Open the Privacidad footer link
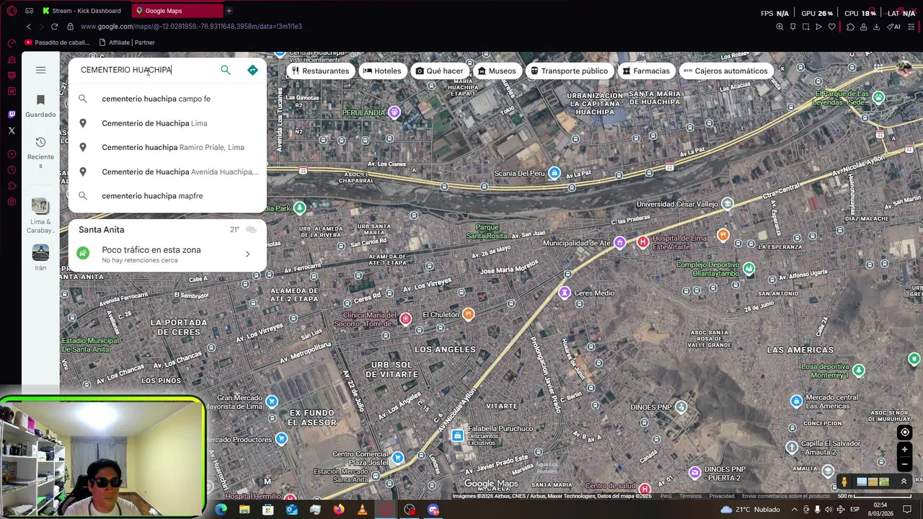Screen dimensions: 923x519 point(722,496)
